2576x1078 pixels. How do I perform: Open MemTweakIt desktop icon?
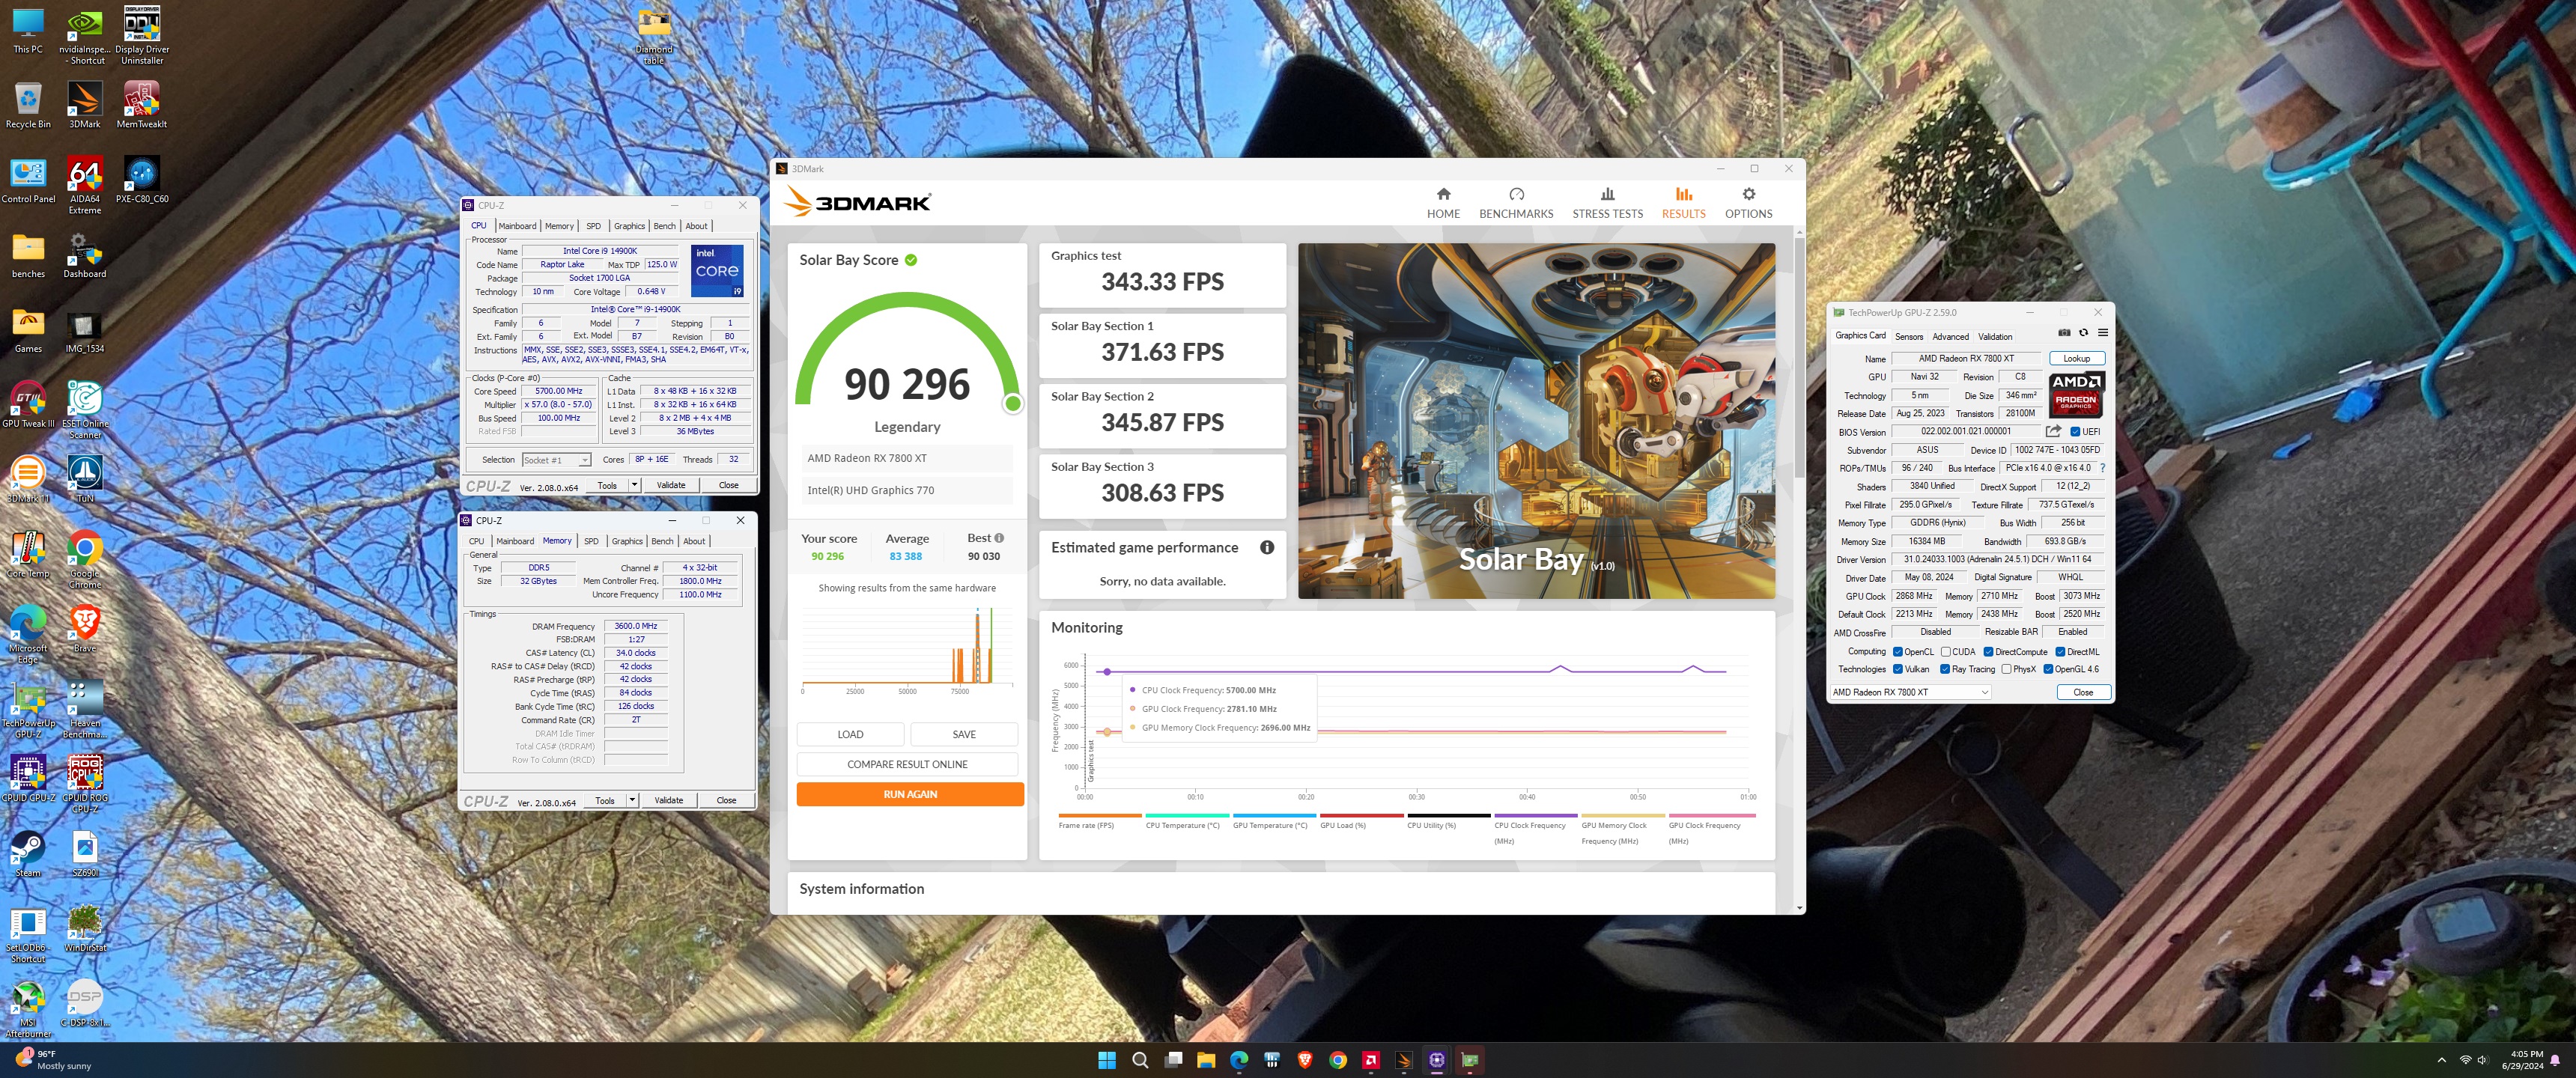(x=141, y=105)
